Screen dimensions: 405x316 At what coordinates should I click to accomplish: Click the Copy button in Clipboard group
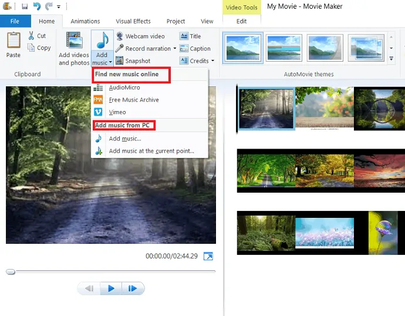(x=39, y=48)
